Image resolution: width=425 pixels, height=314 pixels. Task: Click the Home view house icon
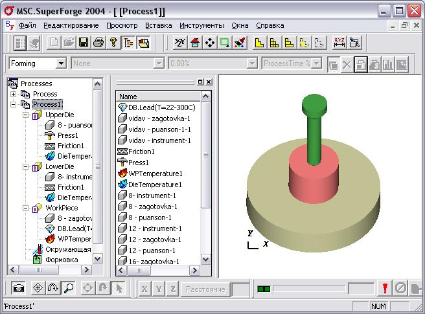coord(195,43)
